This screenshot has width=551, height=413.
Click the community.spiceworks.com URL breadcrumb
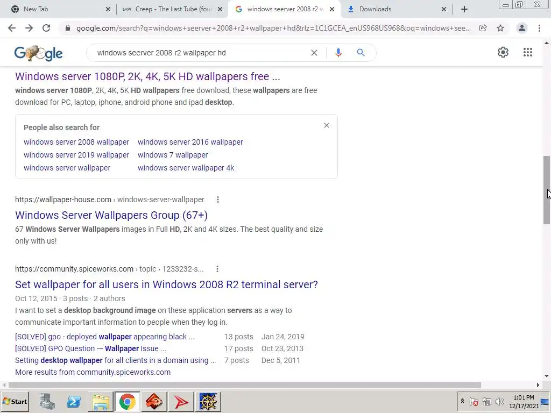coord(109,269)
